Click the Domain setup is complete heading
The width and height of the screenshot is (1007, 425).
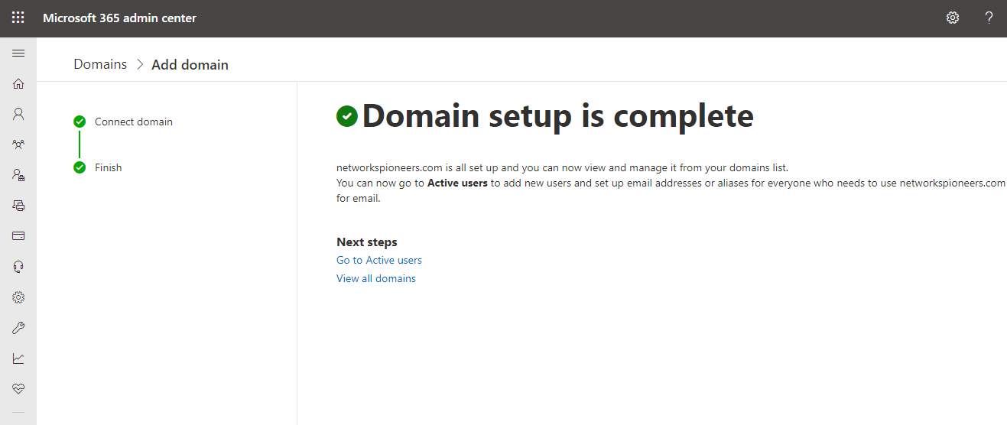tap(558, 116)
